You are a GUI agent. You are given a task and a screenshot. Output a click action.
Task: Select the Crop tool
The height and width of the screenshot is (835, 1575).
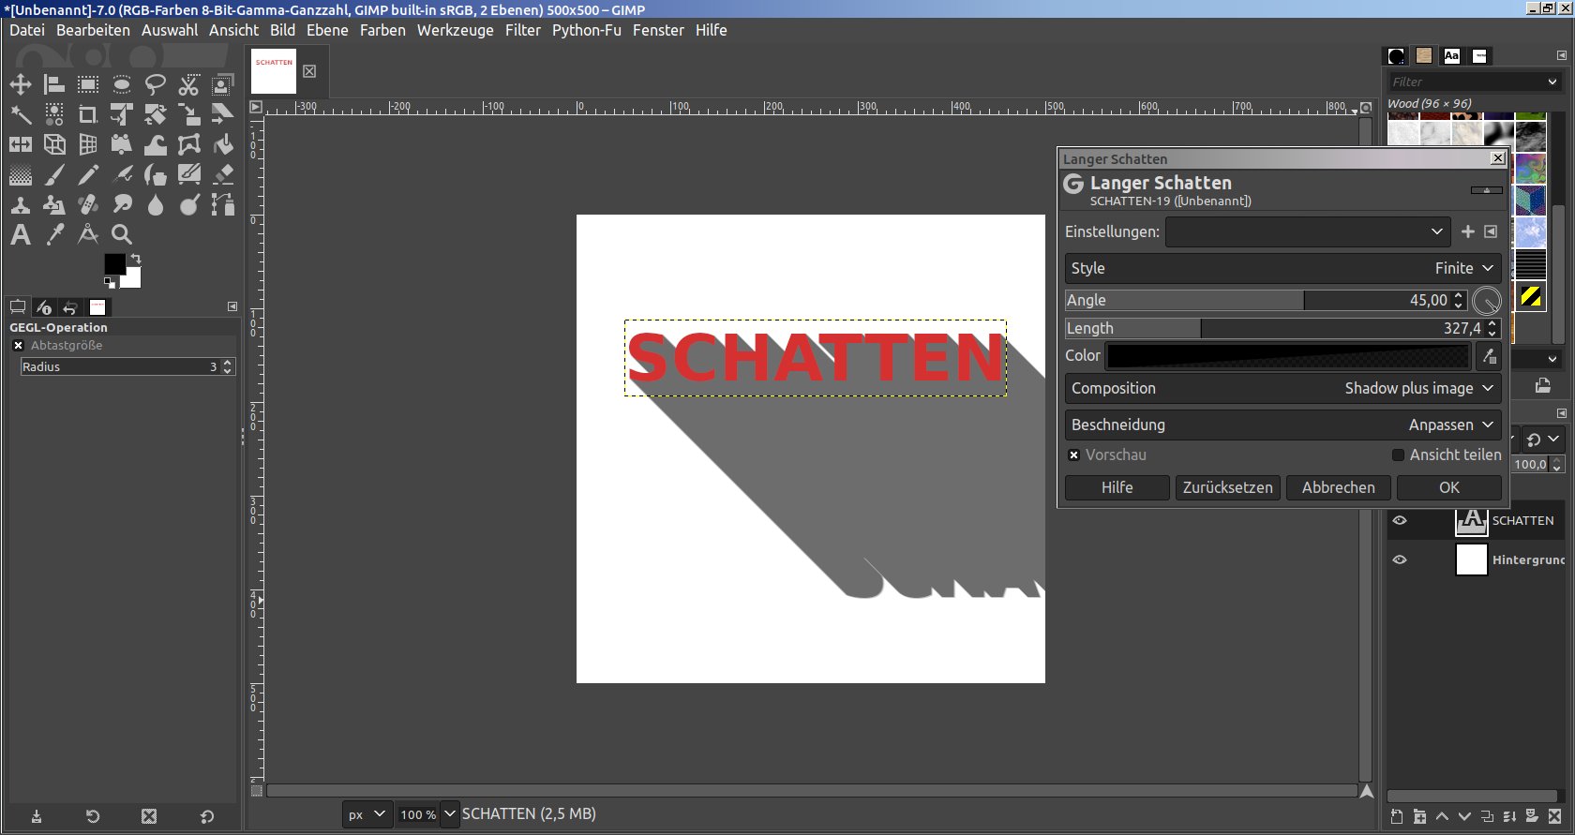click(x=88, y=115)
